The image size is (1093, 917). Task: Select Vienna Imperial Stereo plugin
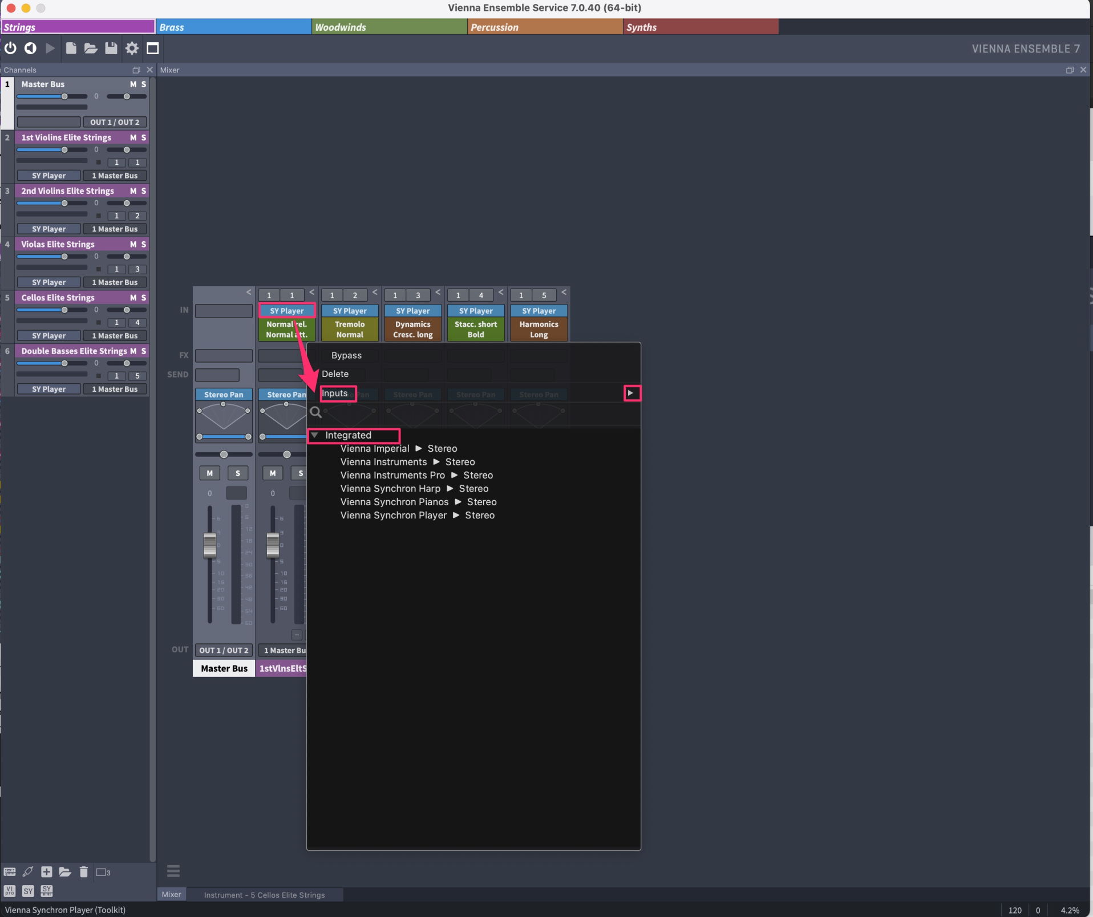(399, 449)
